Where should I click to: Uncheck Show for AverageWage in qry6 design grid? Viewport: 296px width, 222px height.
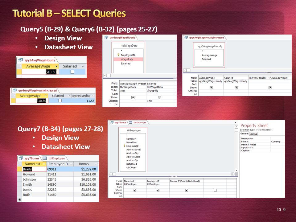pyautogui.click(x=211, y=88)
